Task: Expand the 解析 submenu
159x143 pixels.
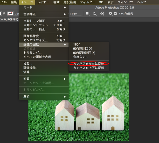Action: tap(44, 97)
